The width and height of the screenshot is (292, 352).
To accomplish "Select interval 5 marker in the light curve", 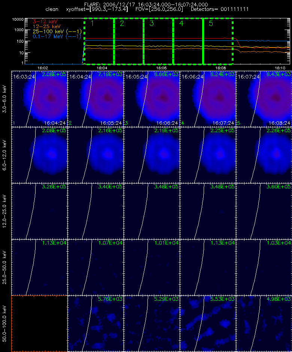I will (x=211, y=23).
